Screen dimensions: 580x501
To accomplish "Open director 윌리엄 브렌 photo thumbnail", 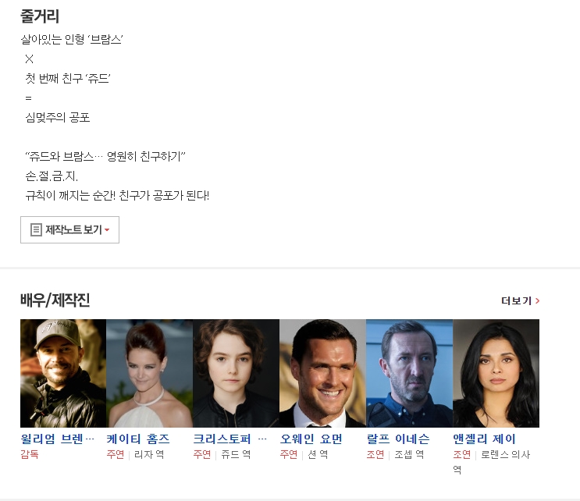I will 63,374.
